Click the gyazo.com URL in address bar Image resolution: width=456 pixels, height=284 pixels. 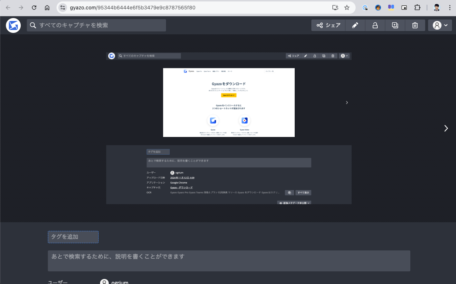click(x=132, y=8)
